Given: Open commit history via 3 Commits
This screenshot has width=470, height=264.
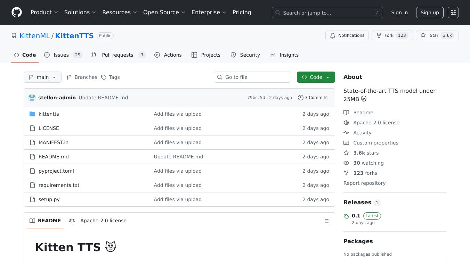Looking at the screenshot, I should 313,98.
